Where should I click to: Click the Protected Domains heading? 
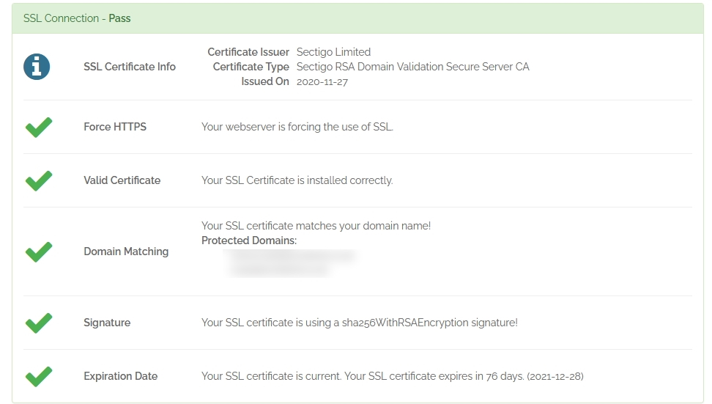(249, 240)
